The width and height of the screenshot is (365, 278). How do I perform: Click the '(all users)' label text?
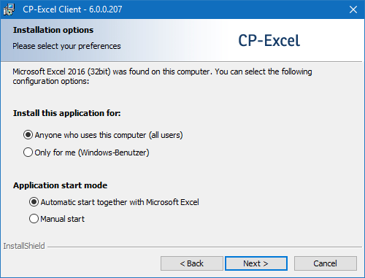[166, 135]
